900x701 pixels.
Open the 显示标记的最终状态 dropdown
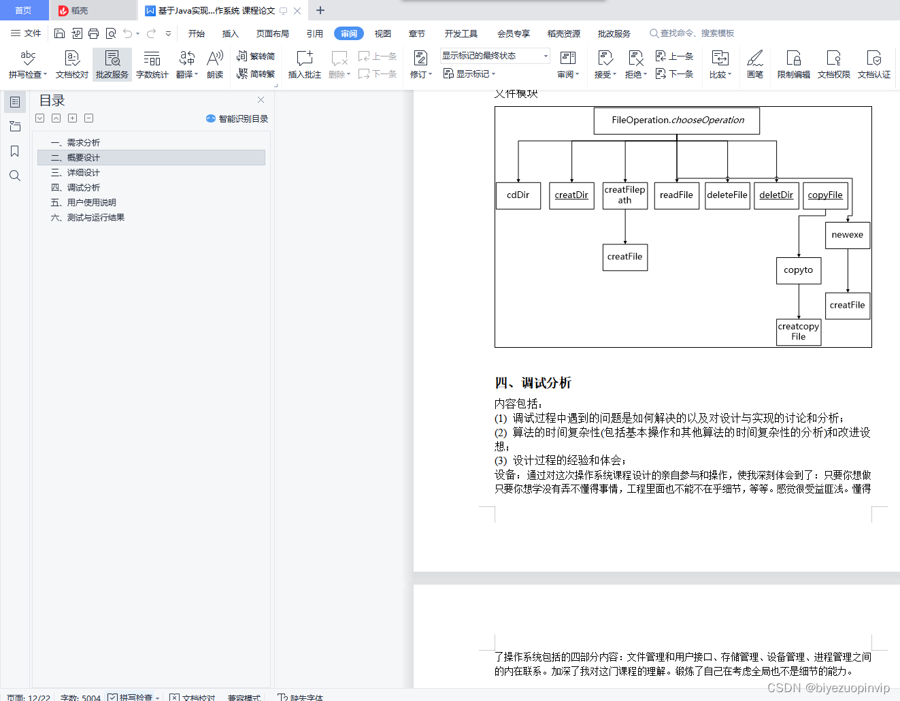coord(495,56)
